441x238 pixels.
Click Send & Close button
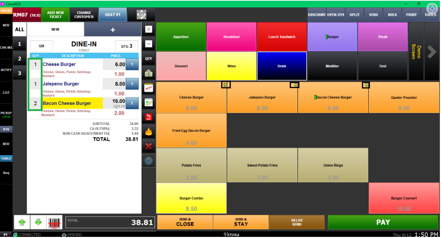pyautogui.click(x=185, y=222)
